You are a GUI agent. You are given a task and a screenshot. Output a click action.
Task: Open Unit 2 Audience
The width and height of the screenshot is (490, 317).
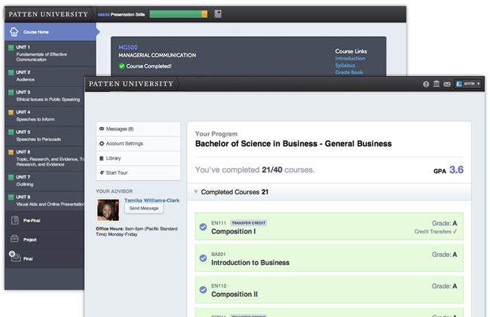[44, 76]
